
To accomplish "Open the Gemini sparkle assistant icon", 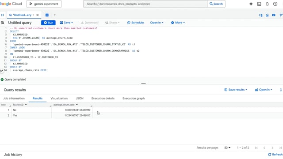I will coord(251,4).
